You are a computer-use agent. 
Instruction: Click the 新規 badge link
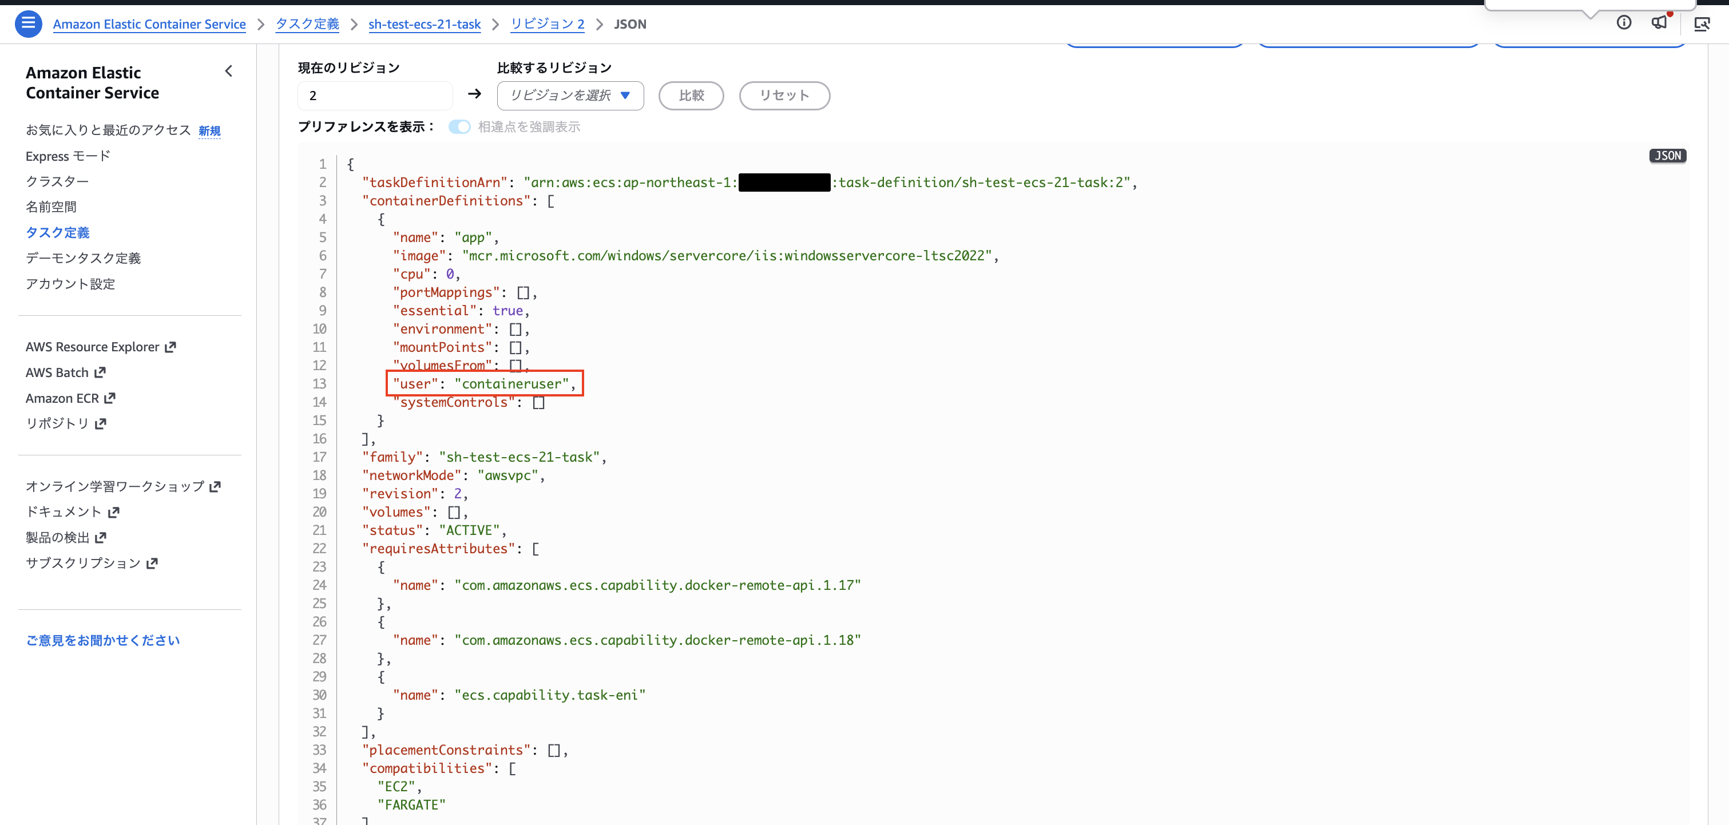[x=209, y=131]
